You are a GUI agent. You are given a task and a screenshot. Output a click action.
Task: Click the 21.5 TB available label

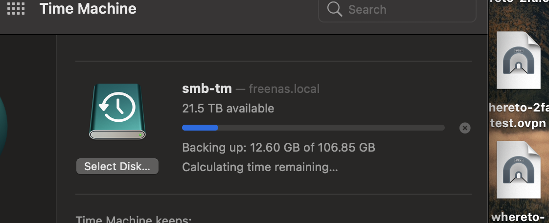[x=228, y=109]
